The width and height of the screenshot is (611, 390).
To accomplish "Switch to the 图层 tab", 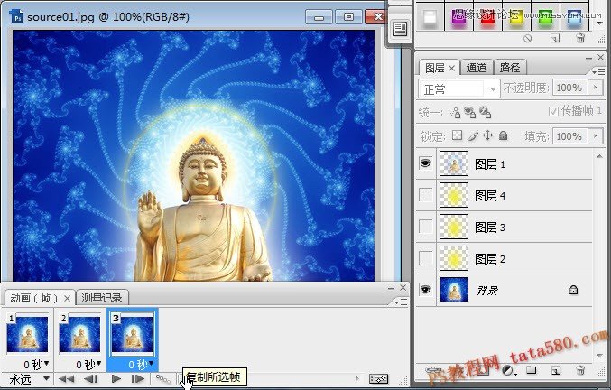I will 434,68.
